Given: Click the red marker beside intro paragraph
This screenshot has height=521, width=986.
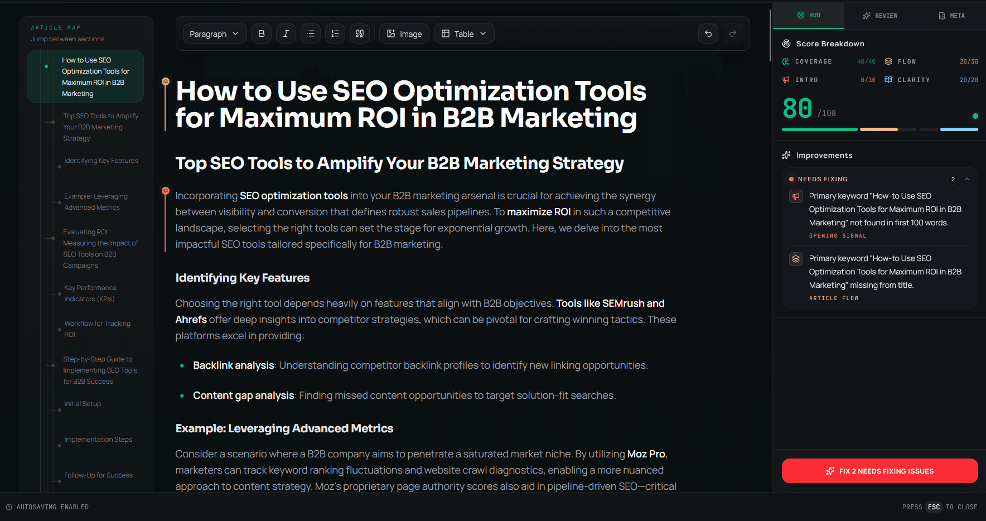Looking at the screenshot, I should pos(165,191).
